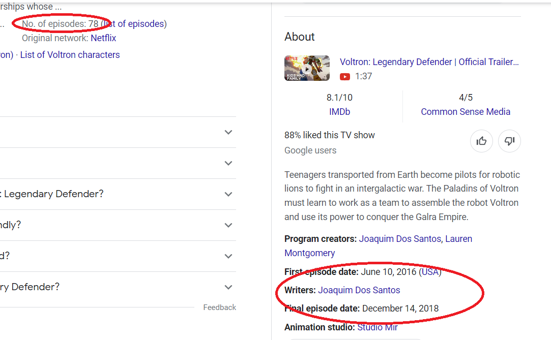Click the USA link after first episode date

(x=430, y=271)
